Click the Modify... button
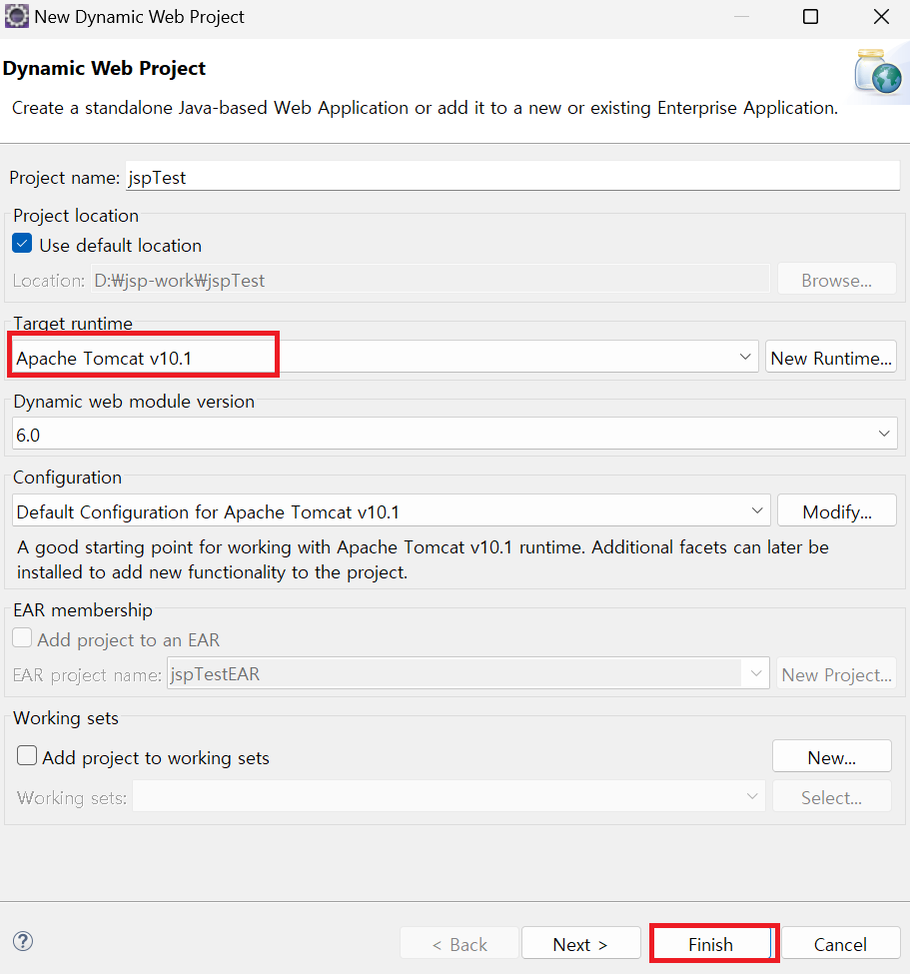Screen dimensions: 910x974 coord(837,510)
